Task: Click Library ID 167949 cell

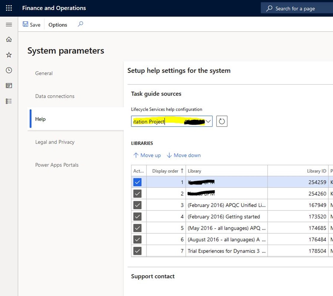Action: pyautogui.click(x=298, y=205)
